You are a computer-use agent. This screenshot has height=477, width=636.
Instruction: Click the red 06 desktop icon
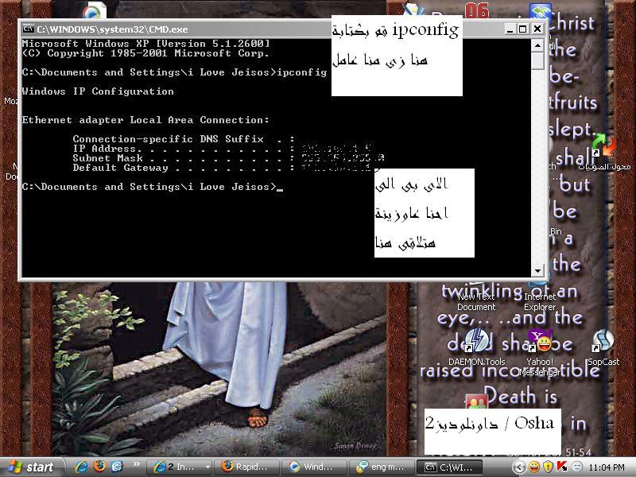pyautogui.click(x=476, y=10)
